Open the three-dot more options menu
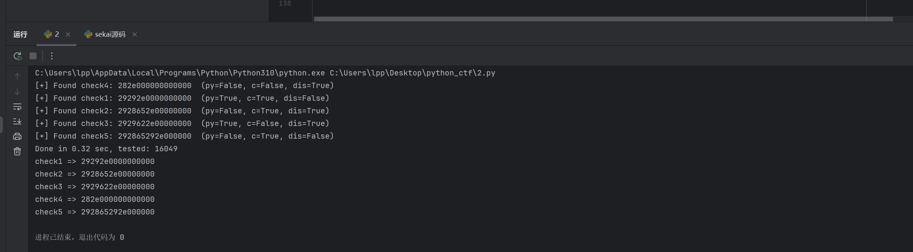 pos(52,56)
